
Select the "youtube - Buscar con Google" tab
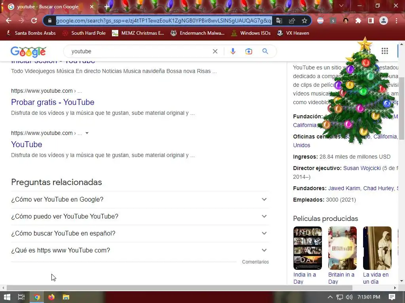point(48,7)
